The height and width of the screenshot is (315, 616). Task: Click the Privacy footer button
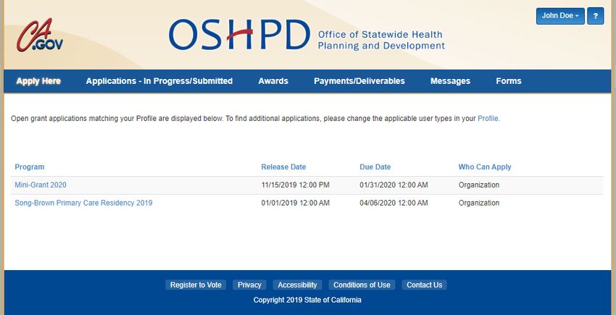coord(249,285)
